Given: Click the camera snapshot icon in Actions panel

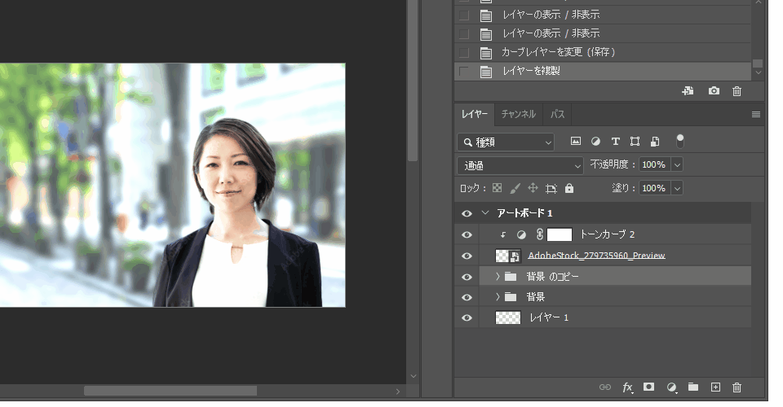Looking at the screenshot, I should click(x=714, y=90).
